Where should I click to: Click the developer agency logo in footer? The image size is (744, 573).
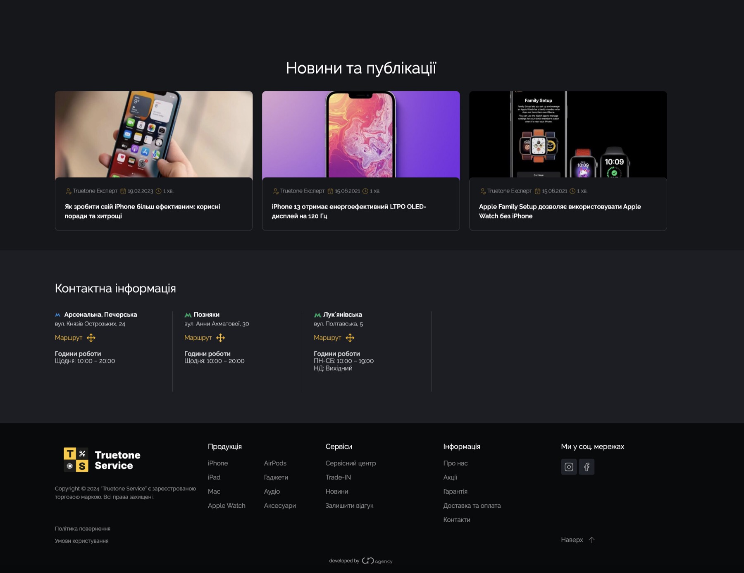(377, 561)
